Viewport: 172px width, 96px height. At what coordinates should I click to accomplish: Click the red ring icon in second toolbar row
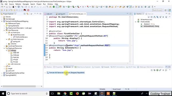pos(28,10)
